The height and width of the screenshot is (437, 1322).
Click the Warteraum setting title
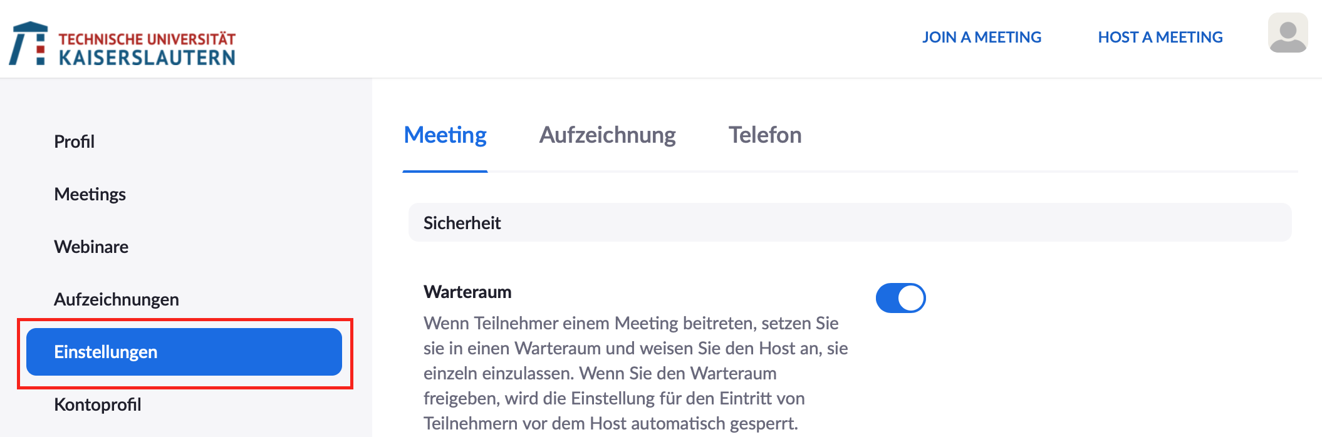tap(467, 292)
